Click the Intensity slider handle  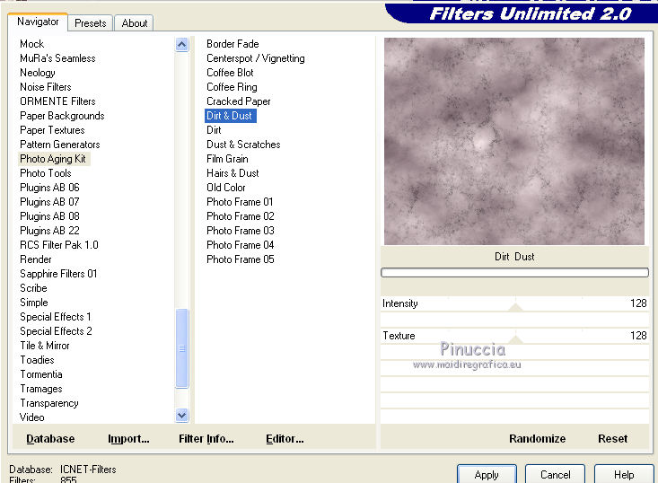click(515, 307)
